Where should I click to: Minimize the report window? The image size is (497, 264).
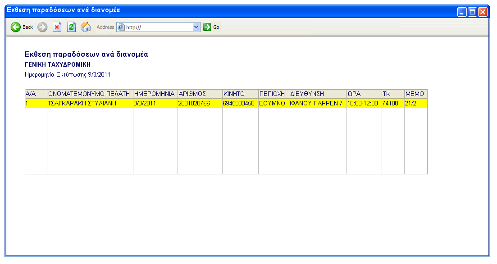462,12
